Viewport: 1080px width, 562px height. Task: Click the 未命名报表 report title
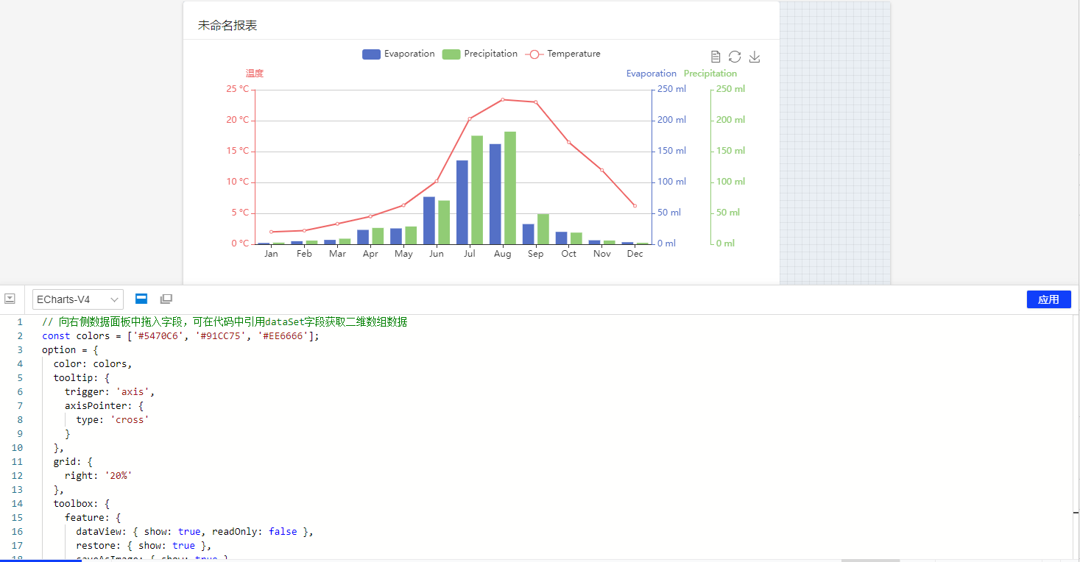227,26
